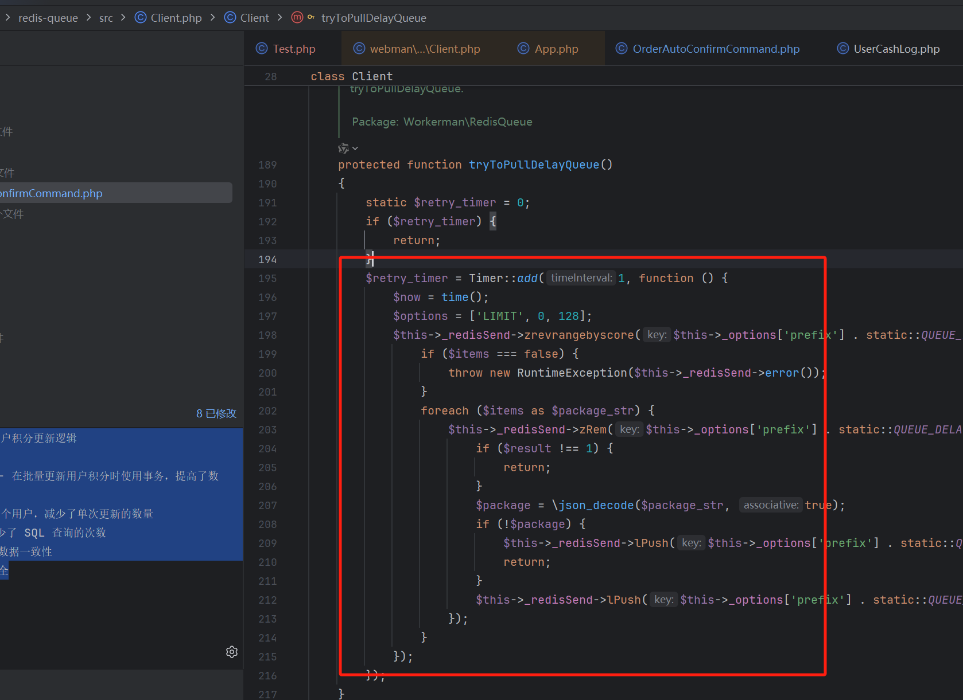This screenshot has height=700, width=963.
Task: Select the OrderAutoConfirmCommand.php tab
Action: (x=708, y=49)
